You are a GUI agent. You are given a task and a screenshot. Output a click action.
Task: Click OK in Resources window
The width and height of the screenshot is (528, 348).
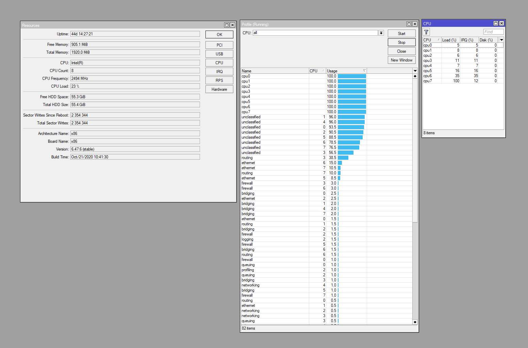(219, 35)
